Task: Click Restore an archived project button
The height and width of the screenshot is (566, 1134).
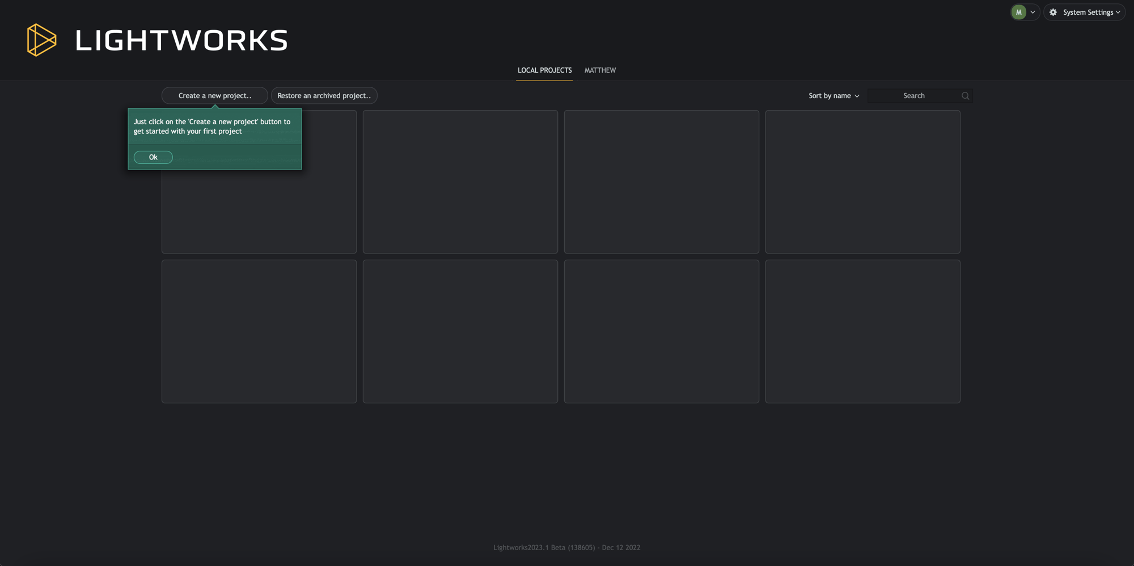Action: [324, 96]
